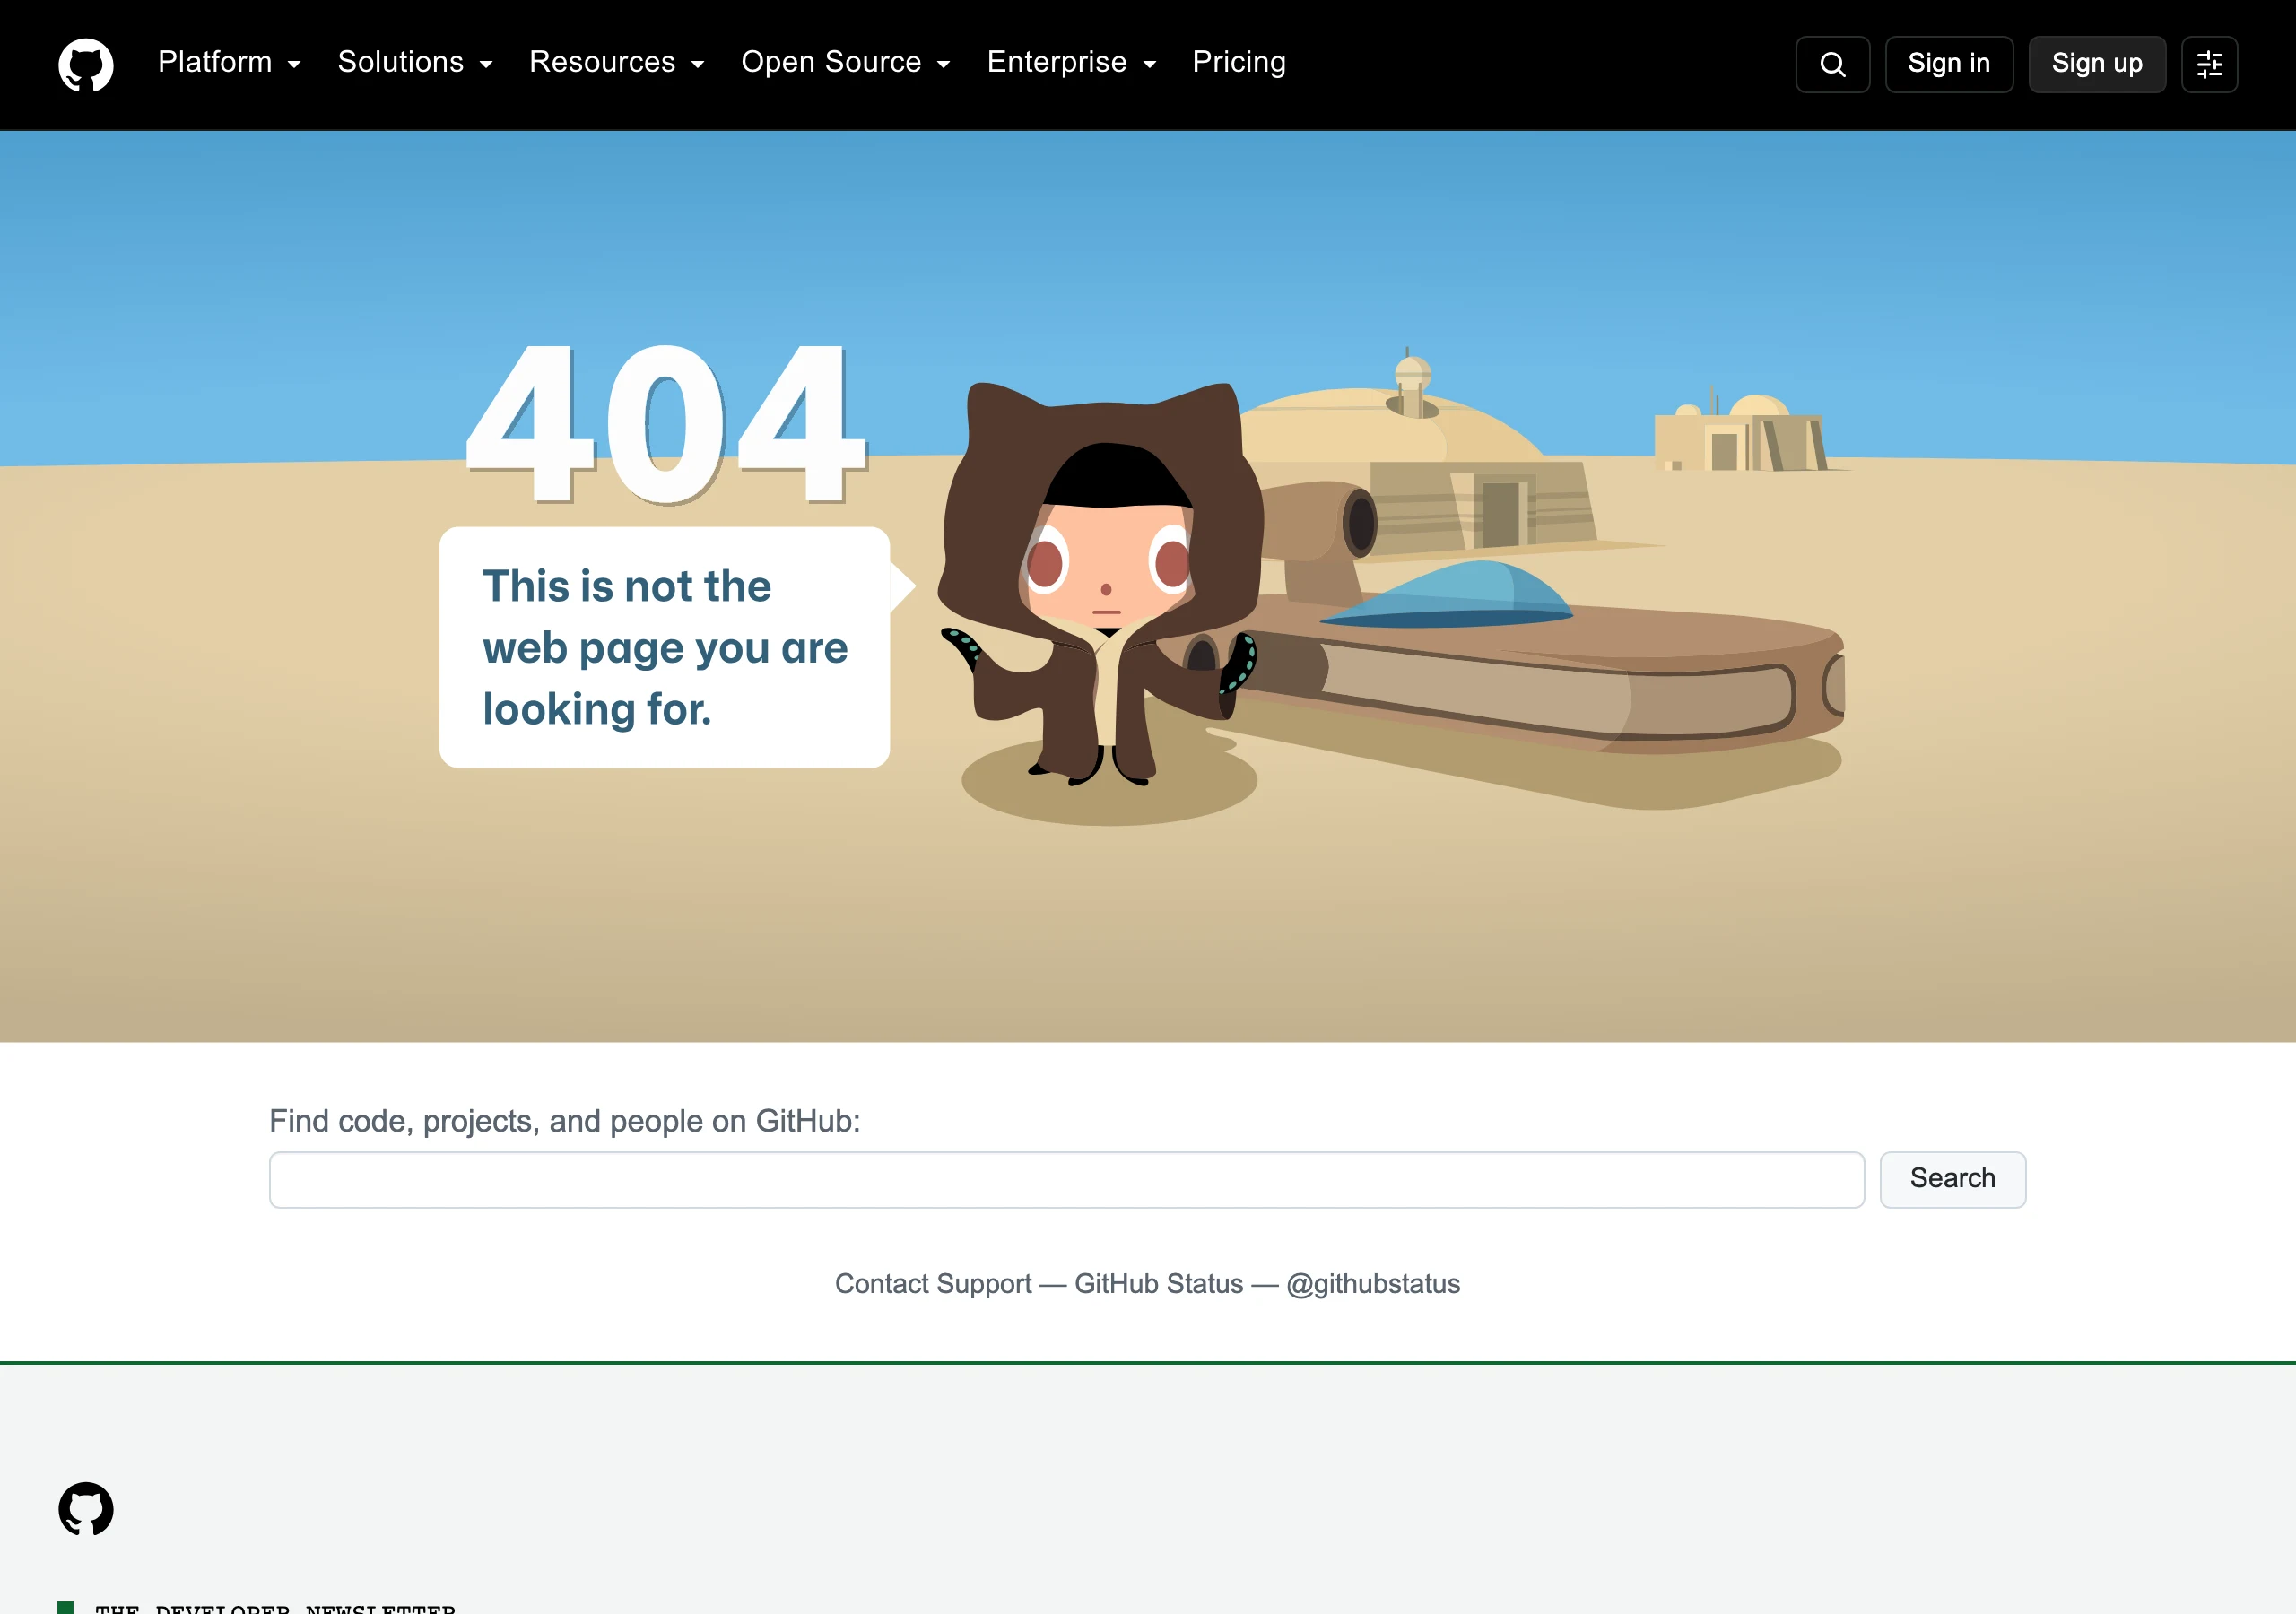
Task: Click the 'Find code, projects, and people on GitHub:' label
Action: 564,1121
